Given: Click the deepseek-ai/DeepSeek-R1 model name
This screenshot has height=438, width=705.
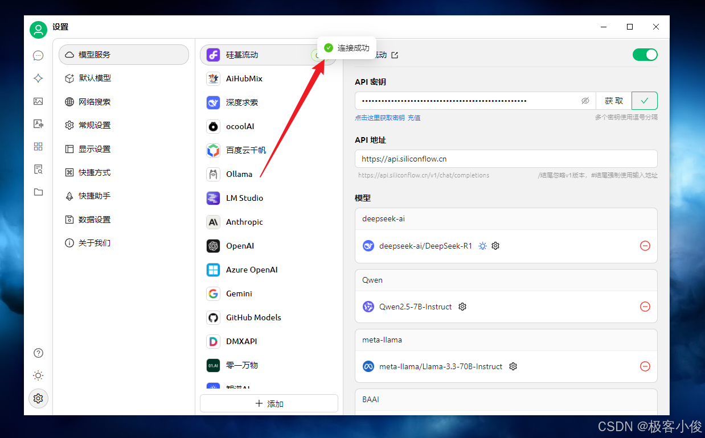Looking at the screenshot, I should pos(425,246).
